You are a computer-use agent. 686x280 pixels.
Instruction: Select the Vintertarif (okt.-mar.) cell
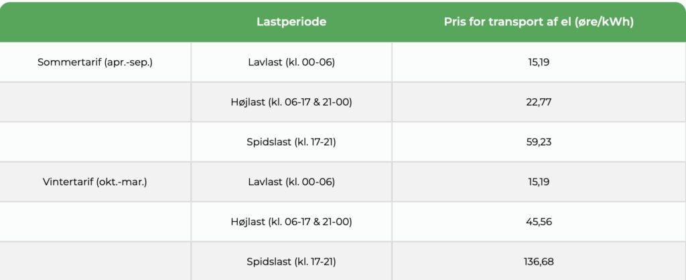(95, 182)
